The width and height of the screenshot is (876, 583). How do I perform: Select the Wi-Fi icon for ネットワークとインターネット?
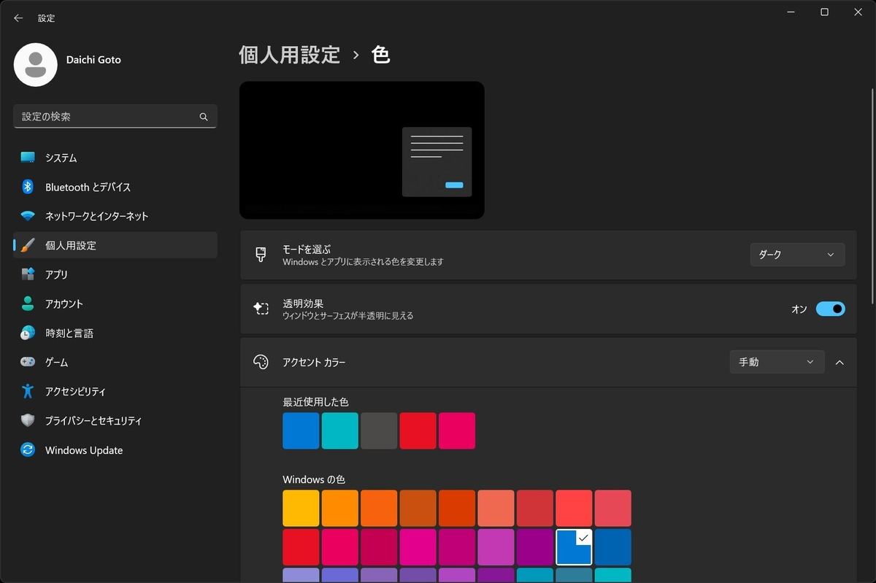[x=28, y=216]
